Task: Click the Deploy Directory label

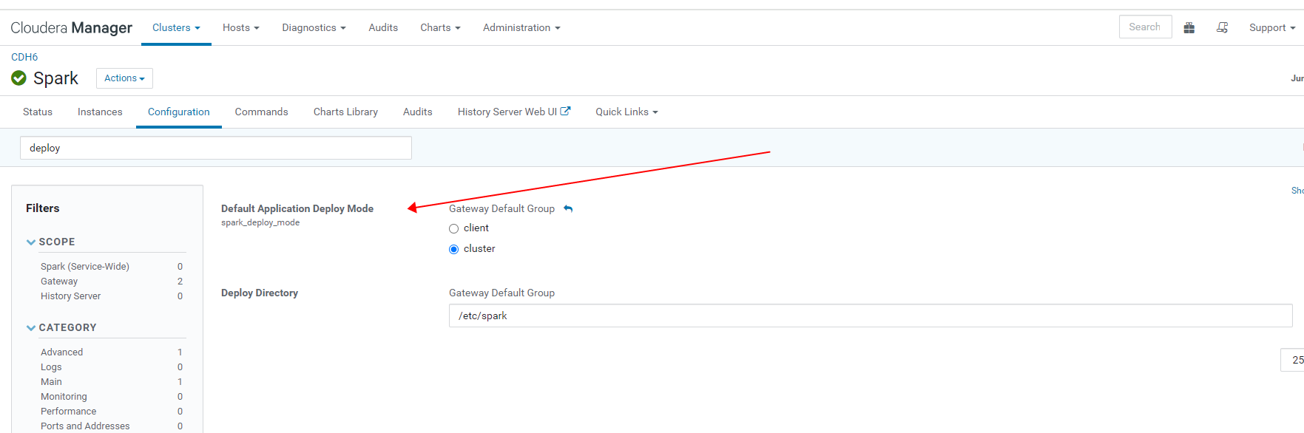Action: (260, 293)
